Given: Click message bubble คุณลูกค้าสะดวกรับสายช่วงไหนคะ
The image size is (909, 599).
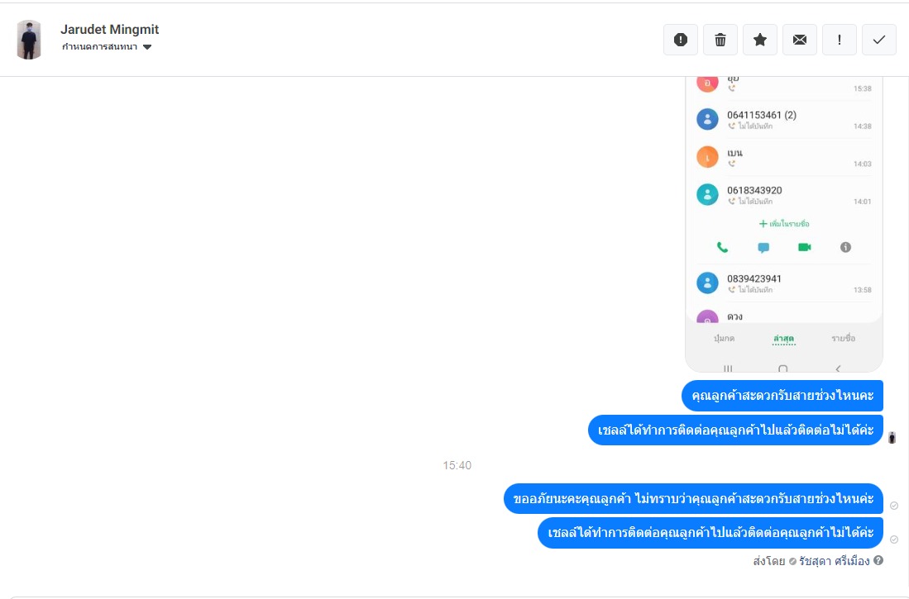Looking at the screenshot, I should (782, 396).
